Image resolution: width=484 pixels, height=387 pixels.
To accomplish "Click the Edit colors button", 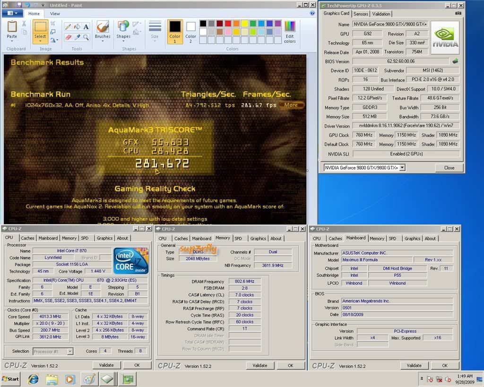I will [290, 32].
